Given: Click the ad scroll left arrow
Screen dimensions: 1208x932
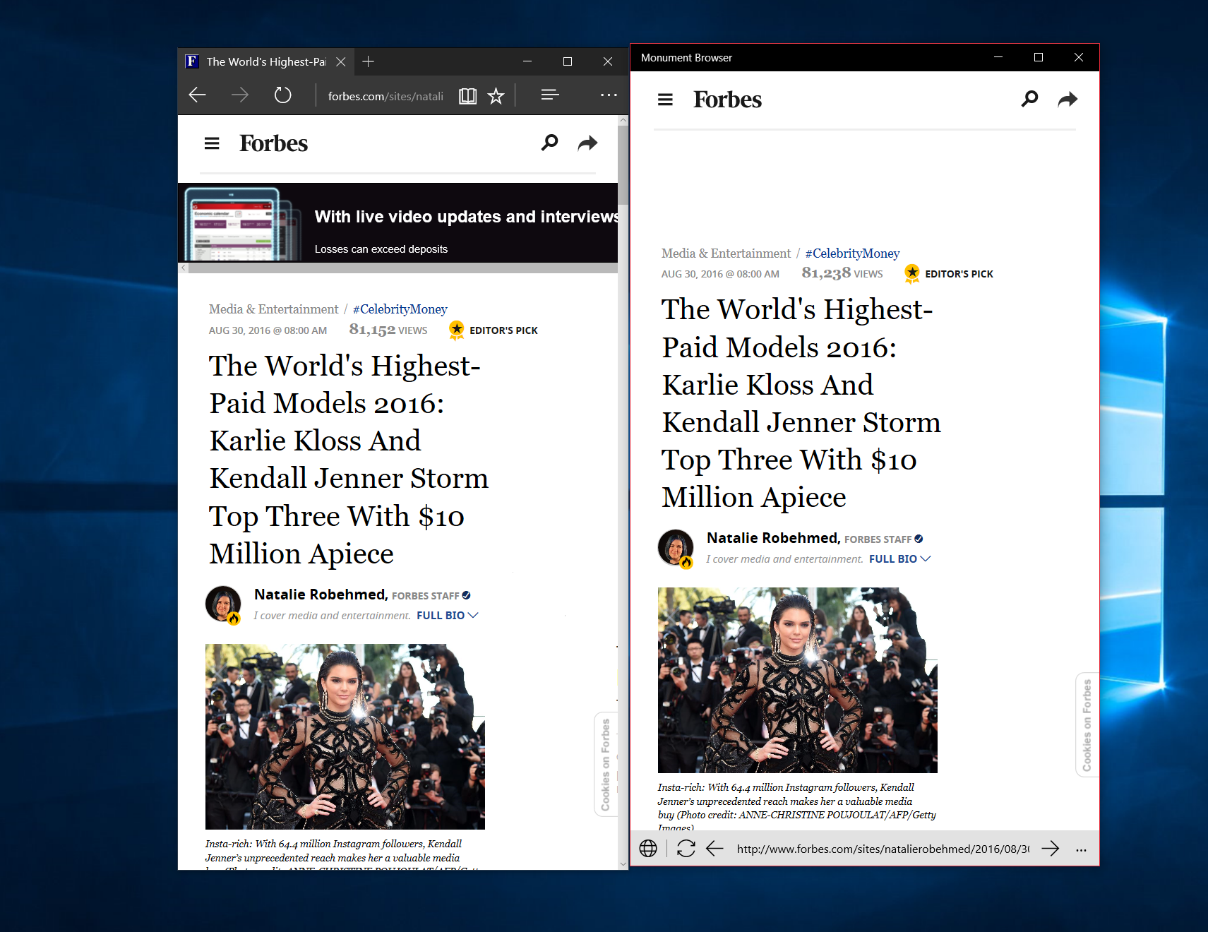Looking at the screenshot, I should click(184, 268).
